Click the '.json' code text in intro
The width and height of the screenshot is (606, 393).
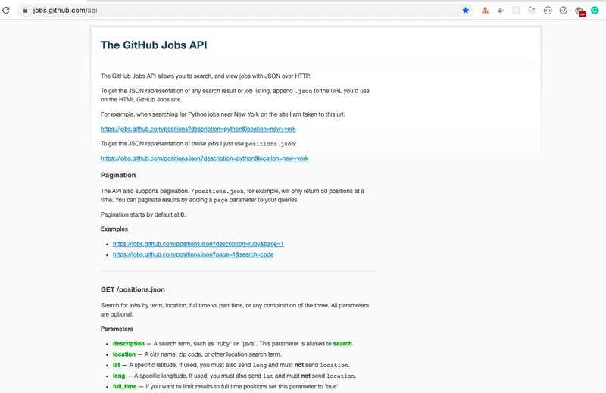[304, 91]
